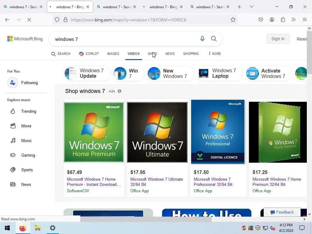Image resolution: width=312 pixels, height=234 pixels.
Task: Switch to the SHOPPING tab
Action: pos(191,54)
